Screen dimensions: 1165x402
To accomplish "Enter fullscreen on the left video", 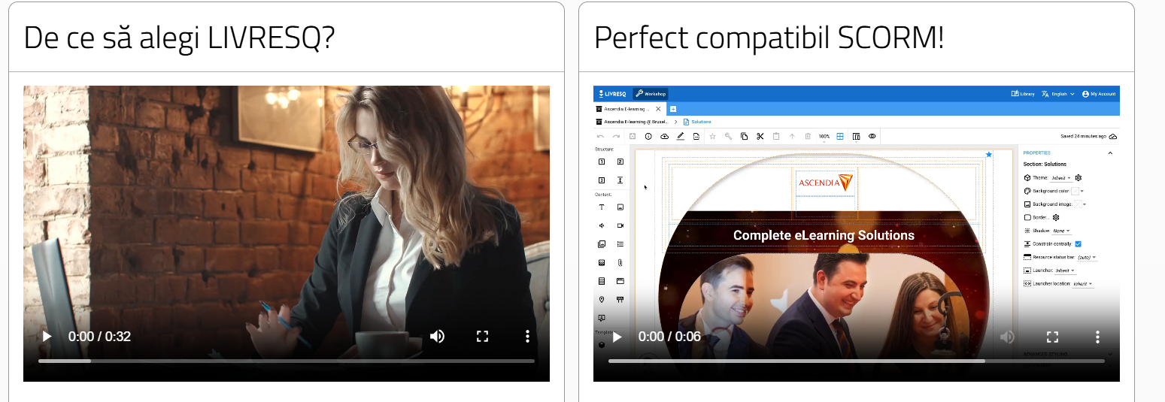I will (483, 337).
